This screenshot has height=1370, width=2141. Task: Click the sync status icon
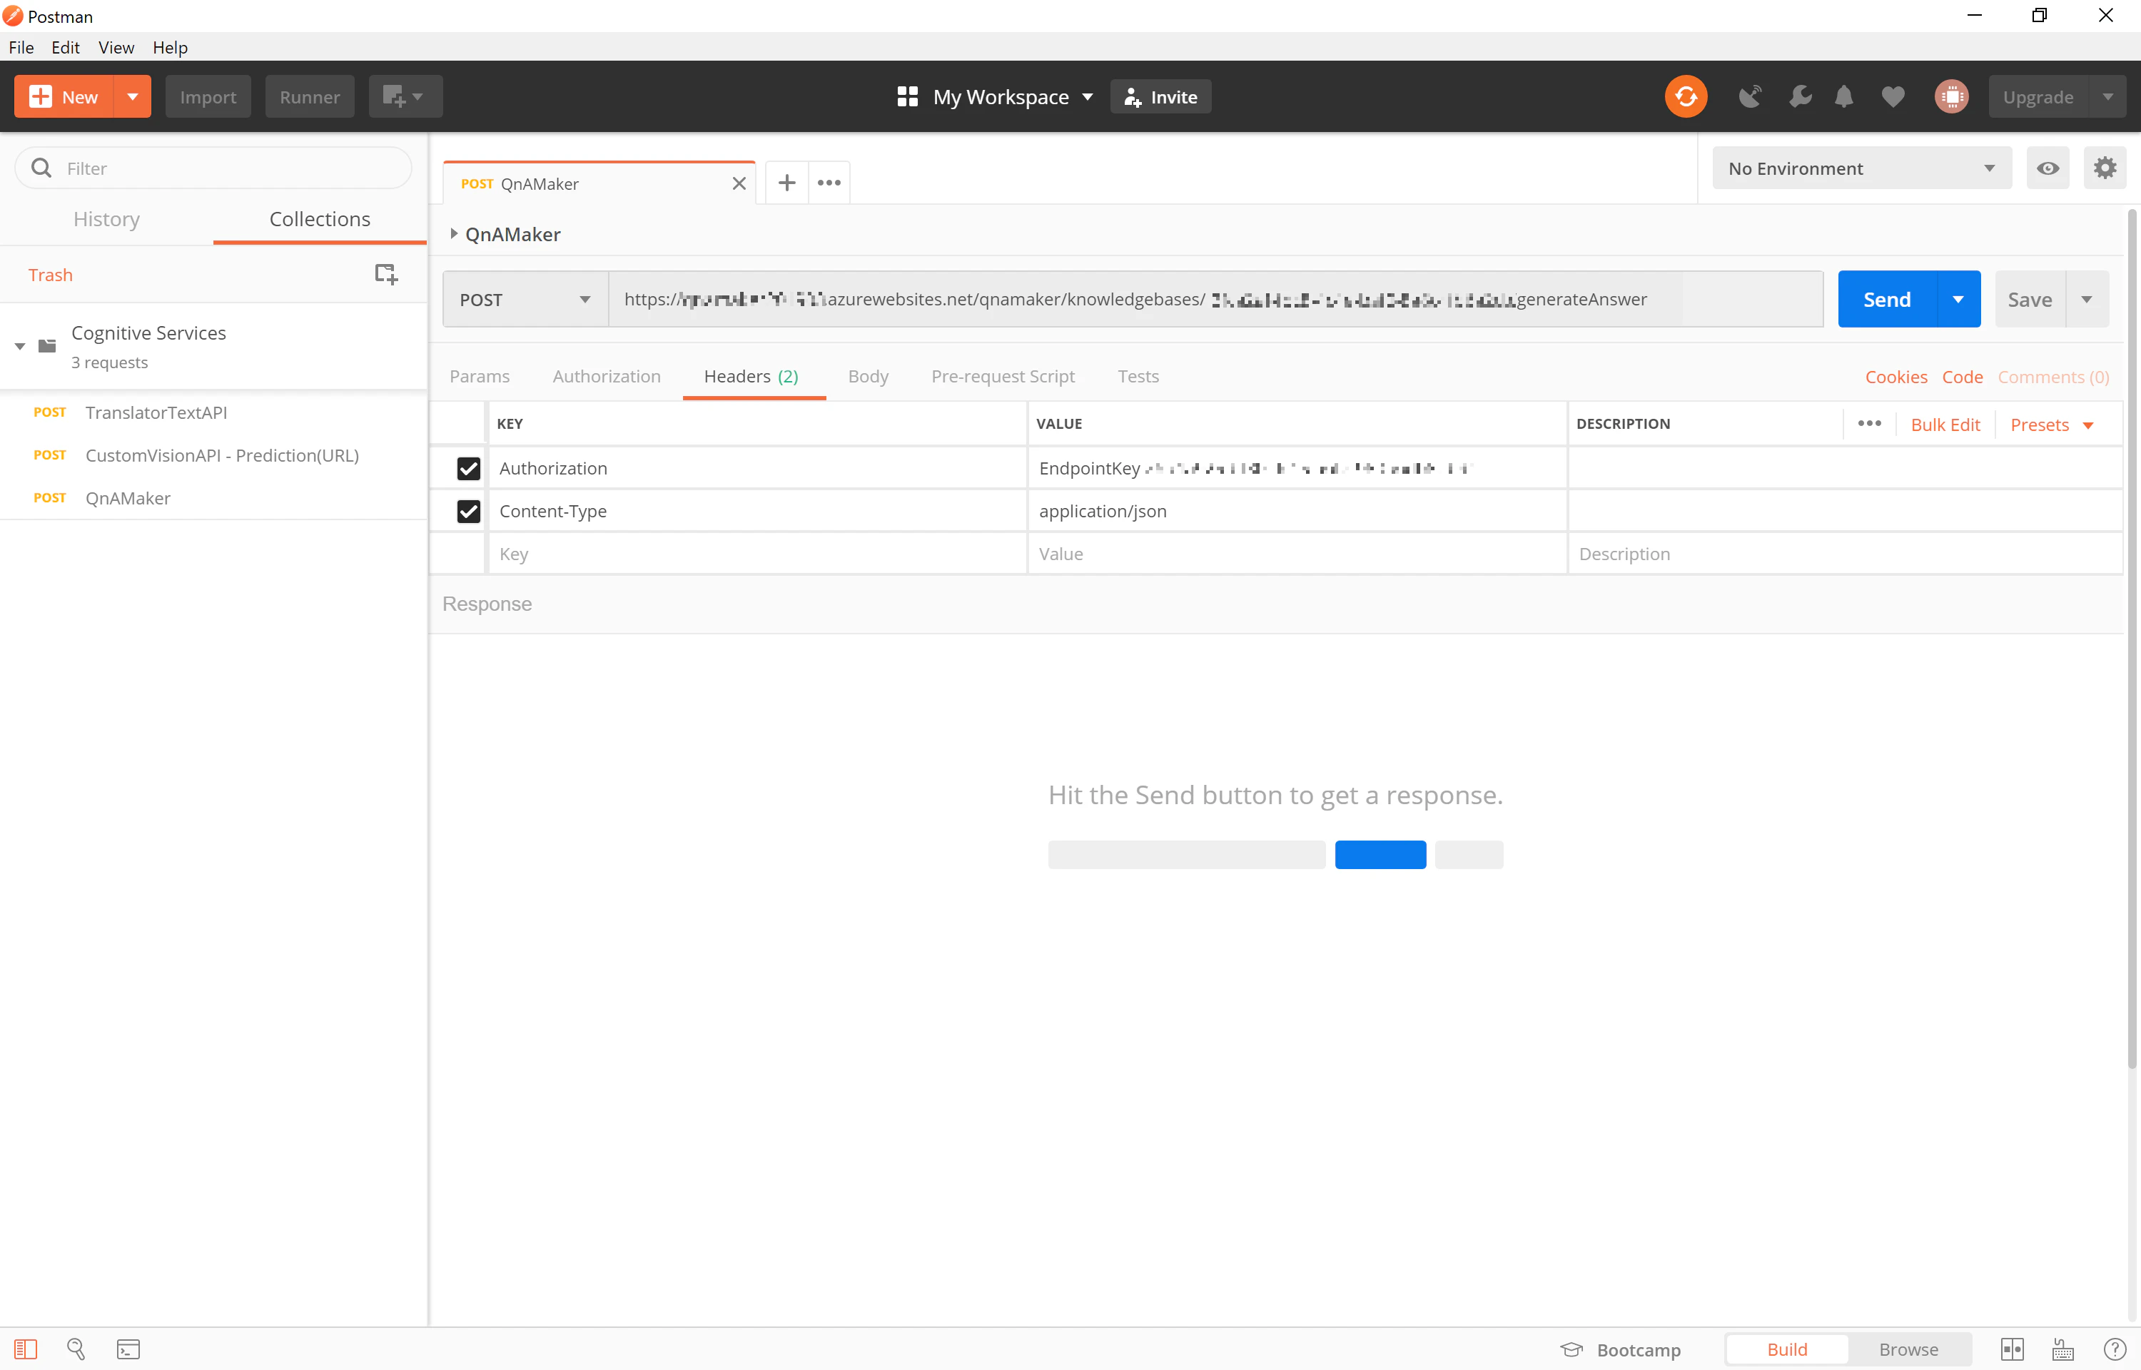pyautogui.click(x=1686, y=96)
